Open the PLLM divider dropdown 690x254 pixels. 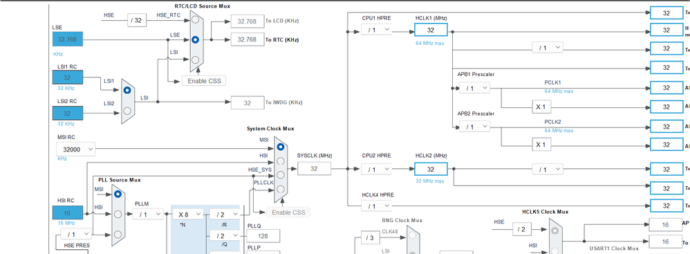click(147, 215)
